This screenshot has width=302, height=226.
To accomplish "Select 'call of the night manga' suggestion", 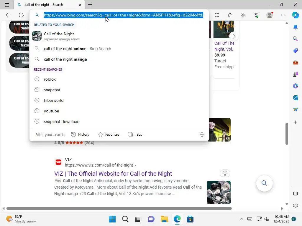I will tap(119, 59).
